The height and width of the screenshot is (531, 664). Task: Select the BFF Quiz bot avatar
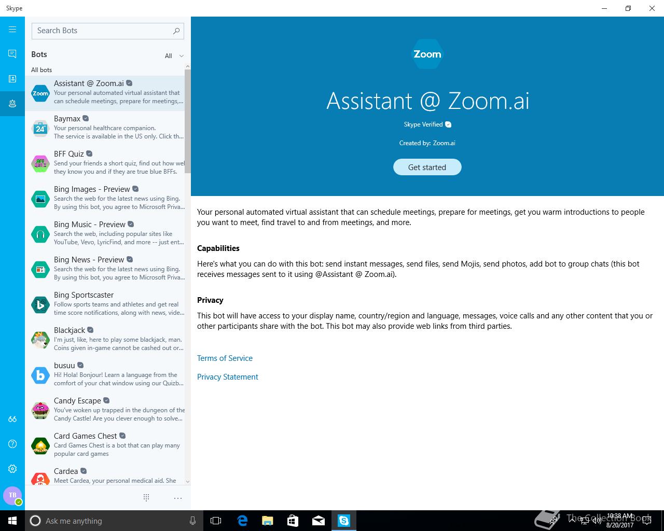coord(40,164)
